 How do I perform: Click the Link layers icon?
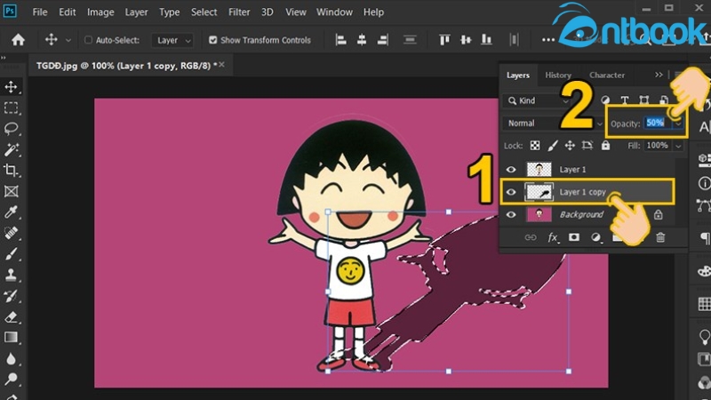click(530, 237)
